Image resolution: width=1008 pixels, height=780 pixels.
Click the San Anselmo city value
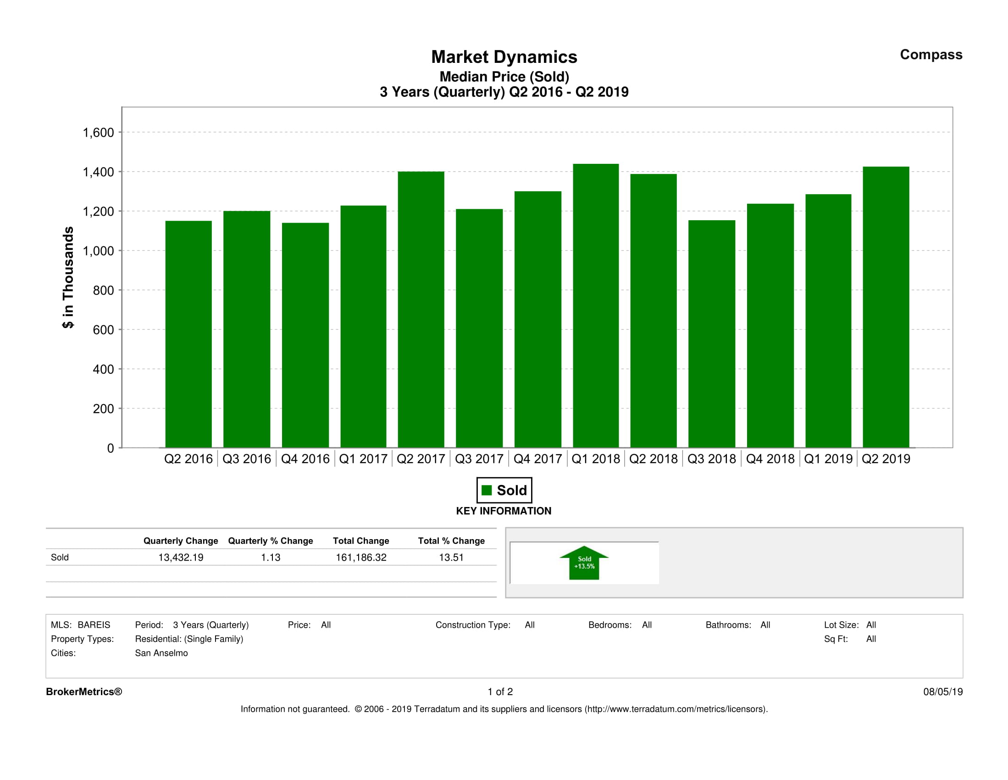click(161, 652)
